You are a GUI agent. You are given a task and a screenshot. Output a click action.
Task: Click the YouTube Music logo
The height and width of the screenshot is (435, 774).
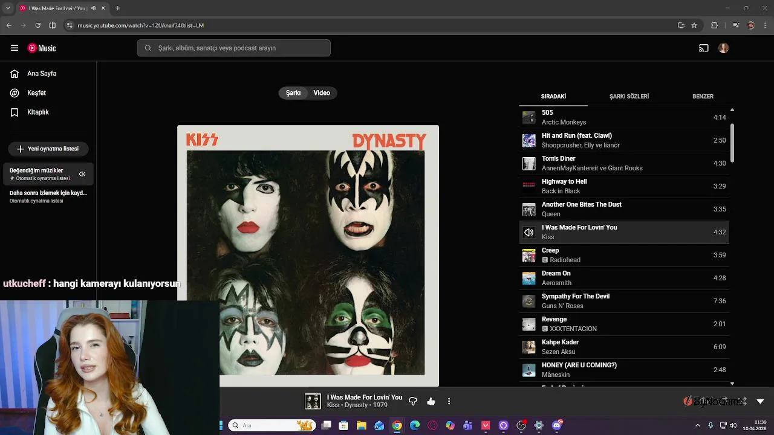pyautogui.click(x=42, y=48)
